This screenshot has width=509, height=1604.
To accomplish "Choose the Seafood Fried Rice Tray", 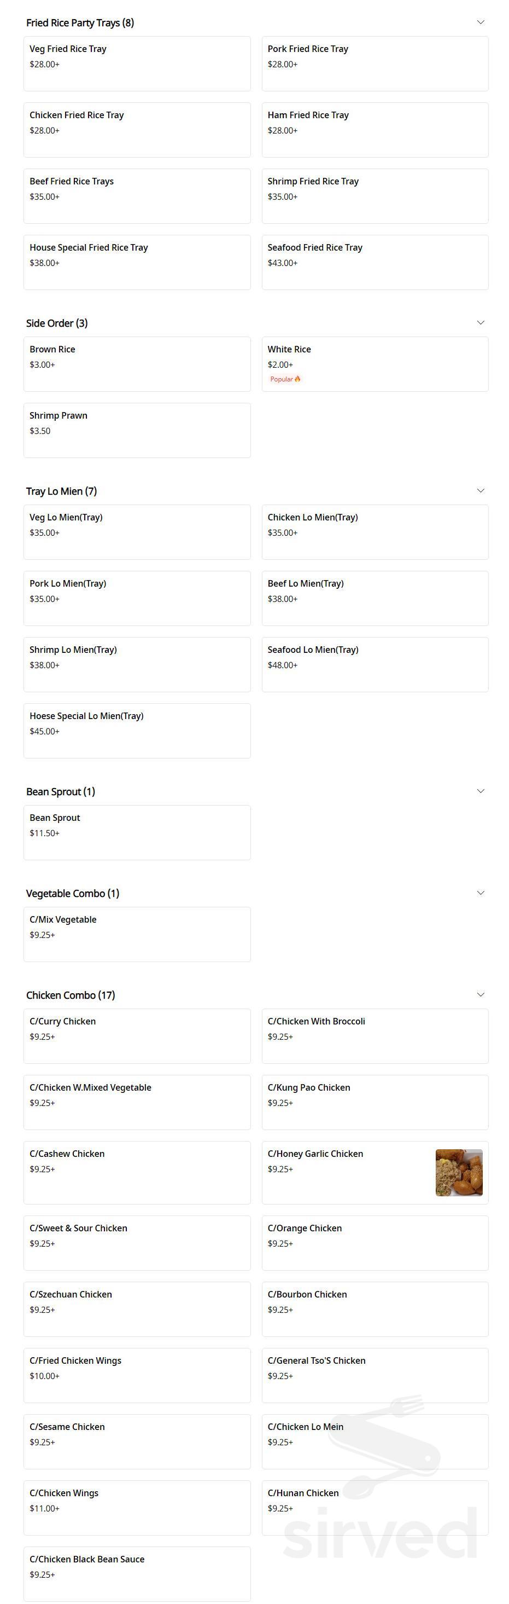I will click(375, 262).
